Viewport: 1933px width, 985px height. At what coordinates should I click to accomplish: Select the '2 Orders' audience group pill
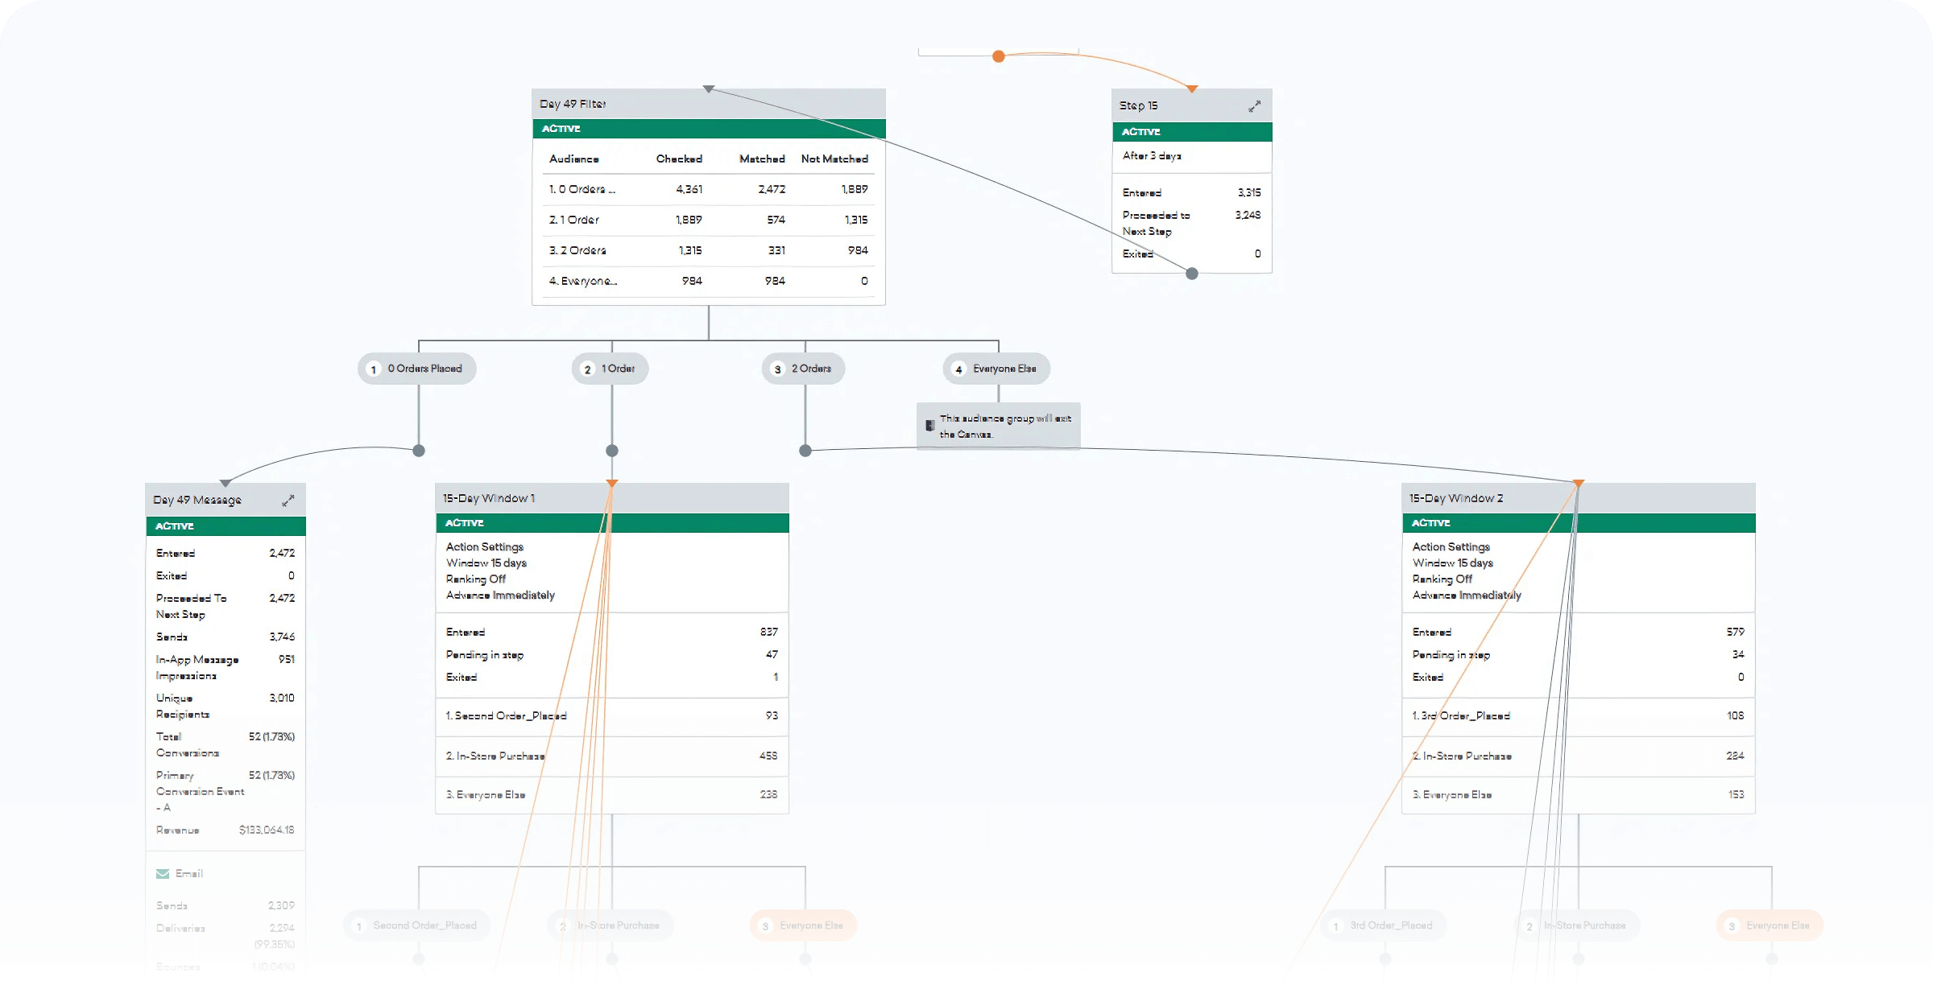pos(803,368)
